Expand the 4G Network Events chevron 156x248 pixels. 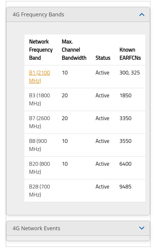142,228
